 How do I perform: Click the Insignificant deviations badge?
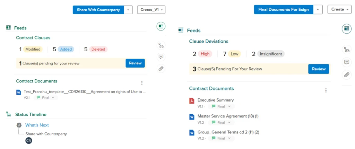[271, 54]
